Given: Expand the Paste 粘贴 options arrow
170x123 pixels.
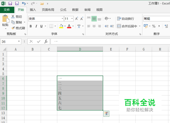Looking at the screenshot, I should click(x=6, y=29).
